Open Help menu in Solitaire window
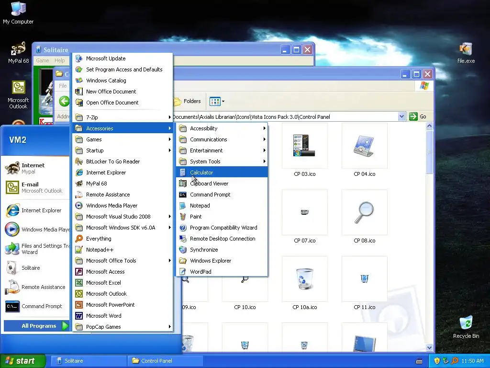Viewport: 490px width, 368px height. point(60,60)
